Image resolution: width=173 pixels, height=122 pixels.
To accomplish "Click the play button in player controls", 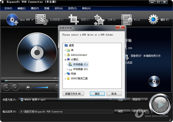I will [7, 87].
